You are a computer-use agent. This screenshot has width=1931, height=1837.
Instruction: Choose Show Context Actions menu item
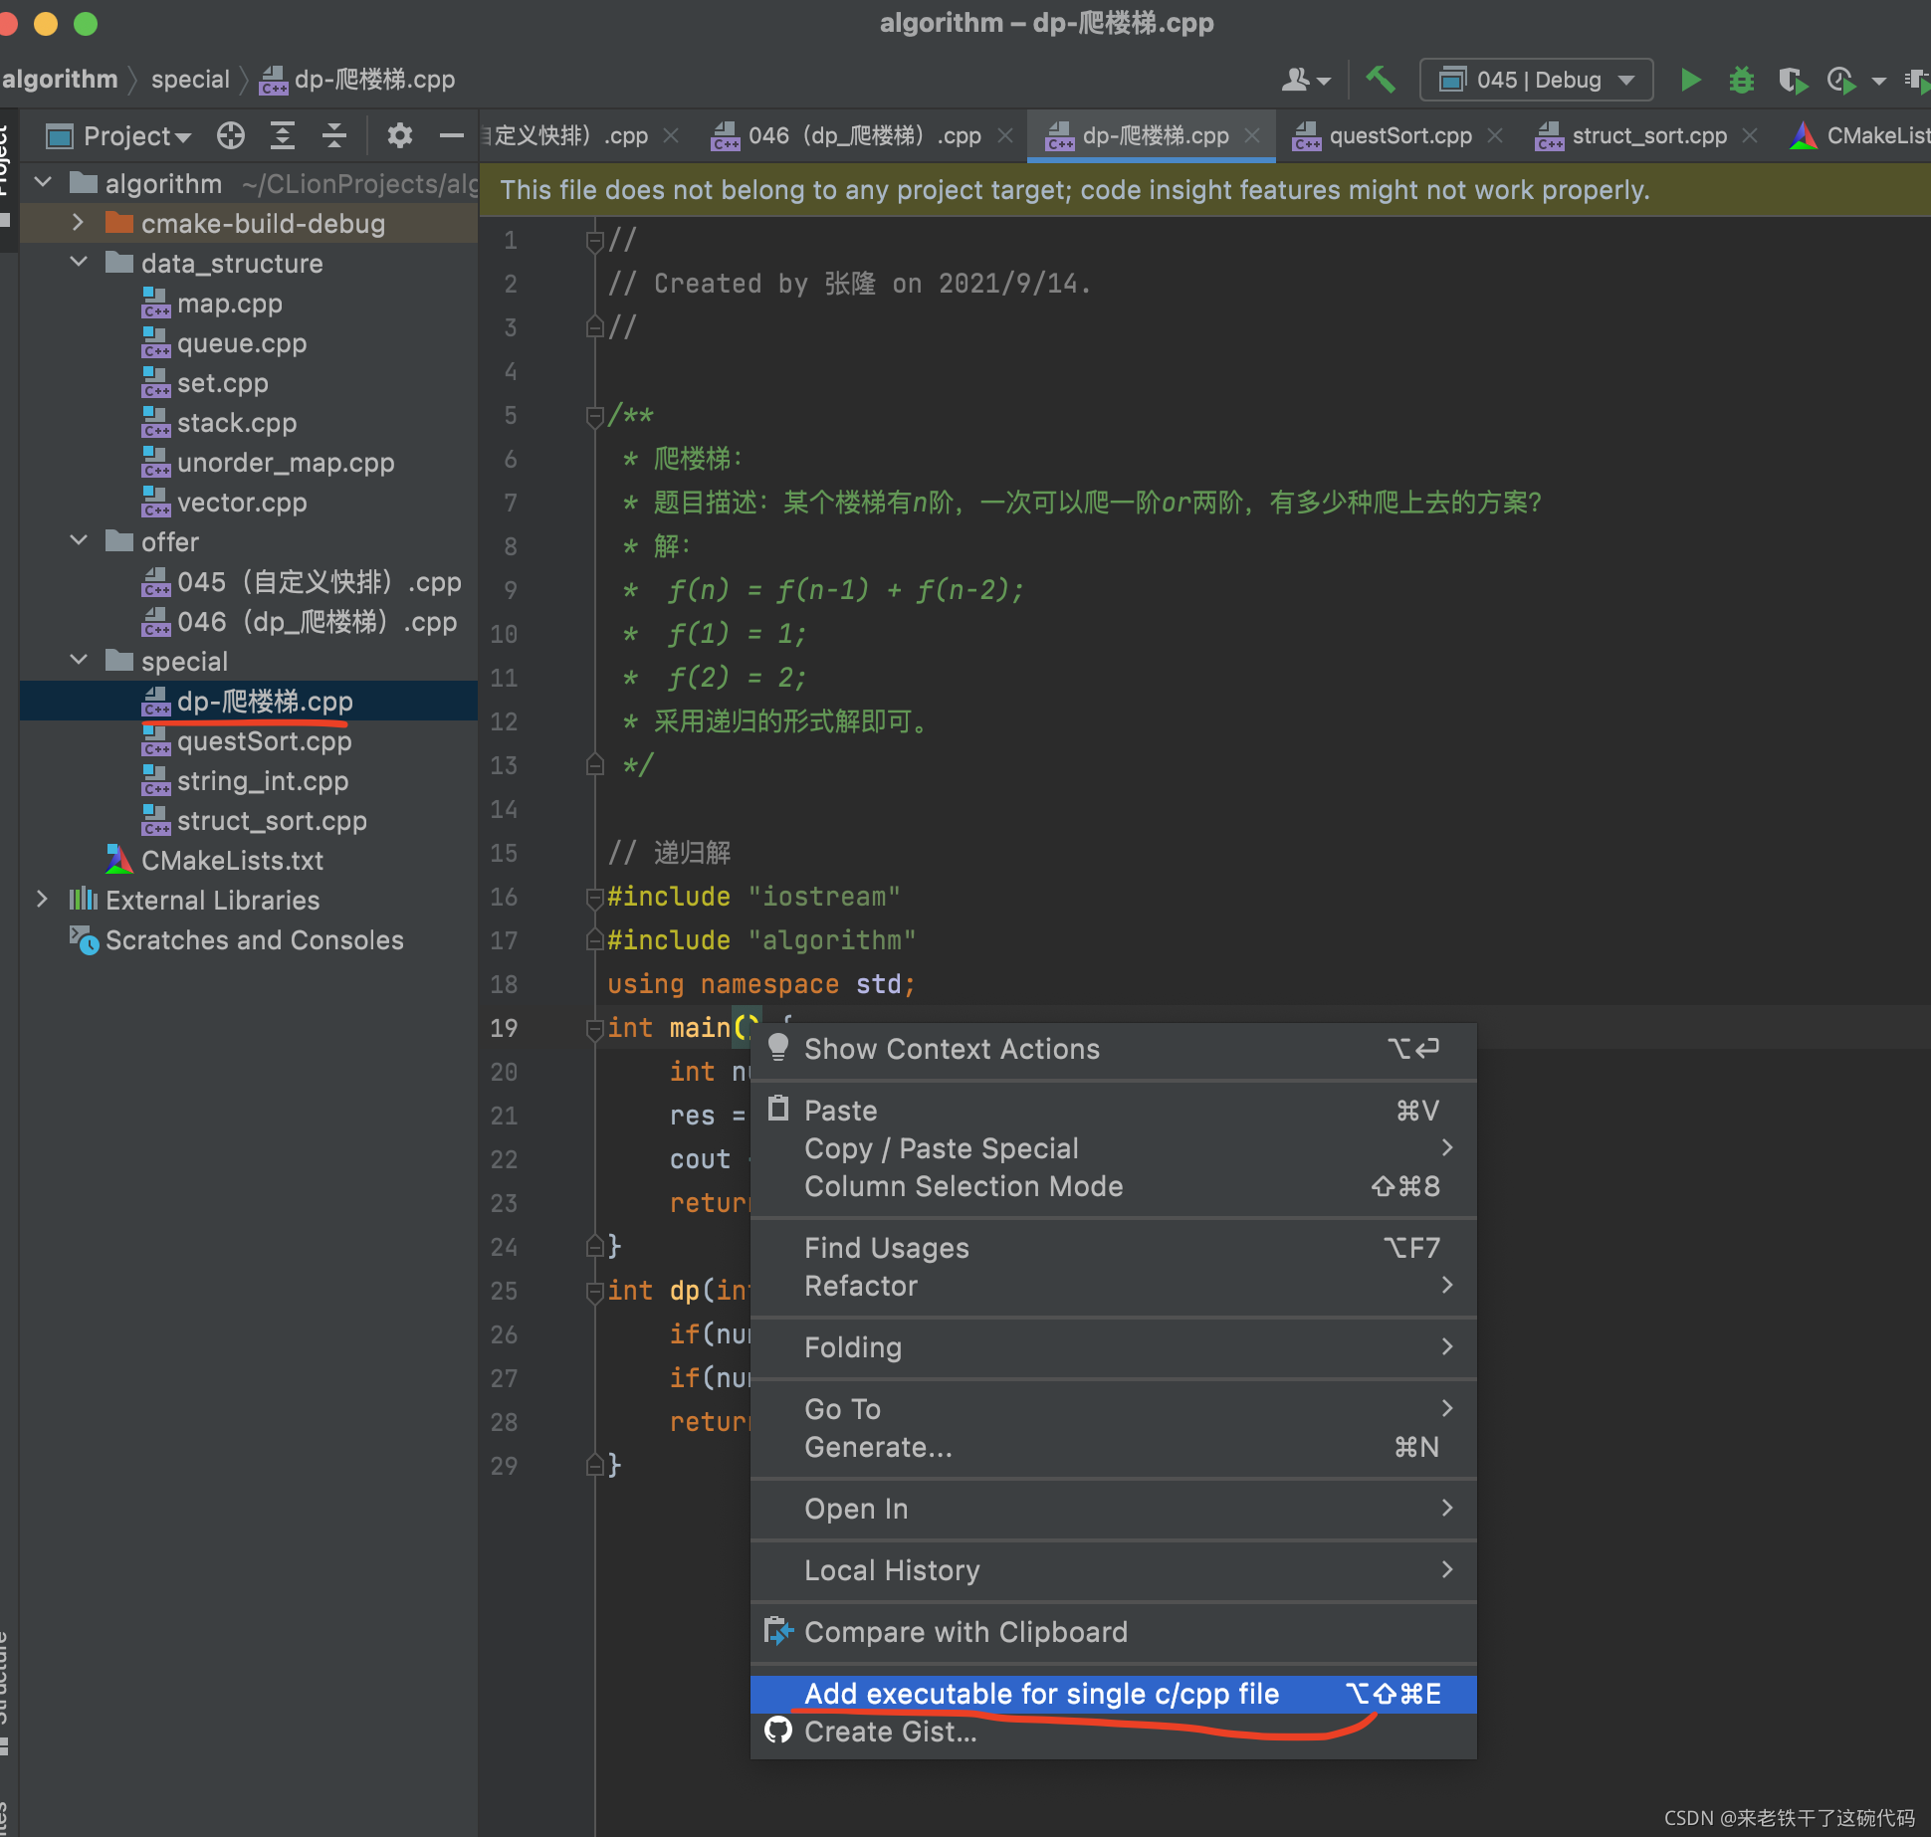point(1113,1049)
